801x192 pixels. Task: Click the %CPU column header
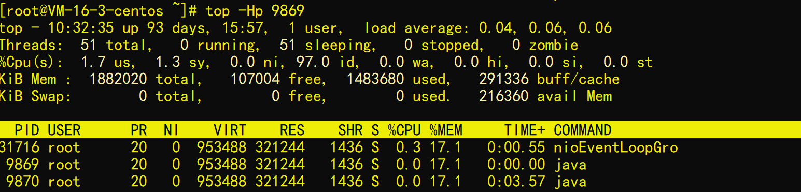(x=404, y=130)
